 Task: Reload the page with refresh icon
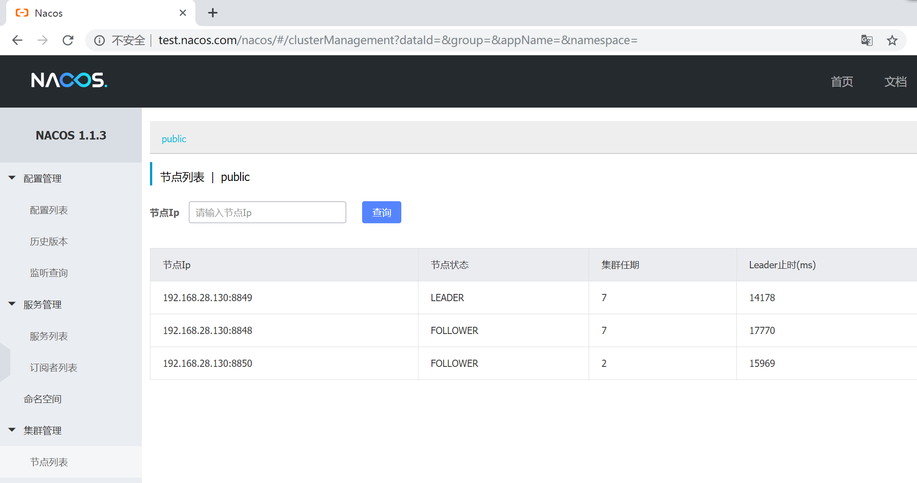tap(68, 41)
